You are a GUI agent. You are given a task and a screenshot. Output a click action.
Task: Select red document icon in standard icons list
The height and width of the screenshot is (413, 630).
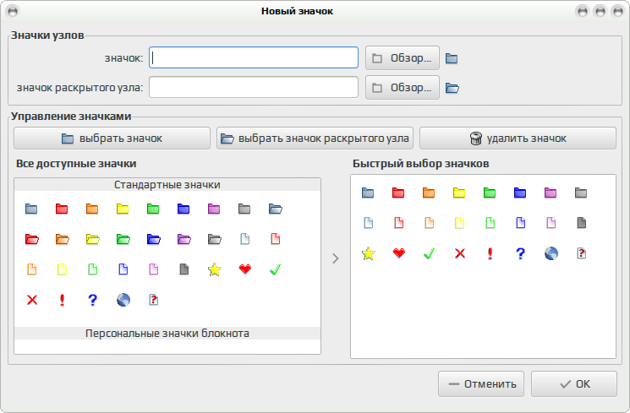[275, 239]
